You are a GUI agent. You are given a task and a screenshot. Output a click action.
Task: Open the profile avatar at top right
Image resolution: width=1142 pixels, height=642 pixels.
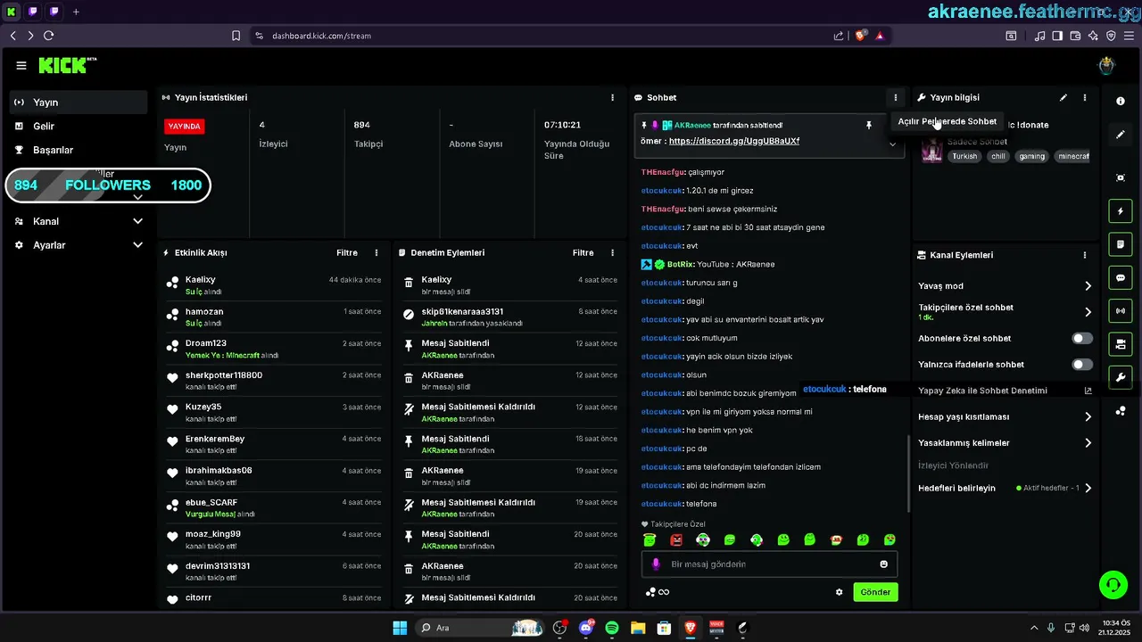tap(1106, 65)
